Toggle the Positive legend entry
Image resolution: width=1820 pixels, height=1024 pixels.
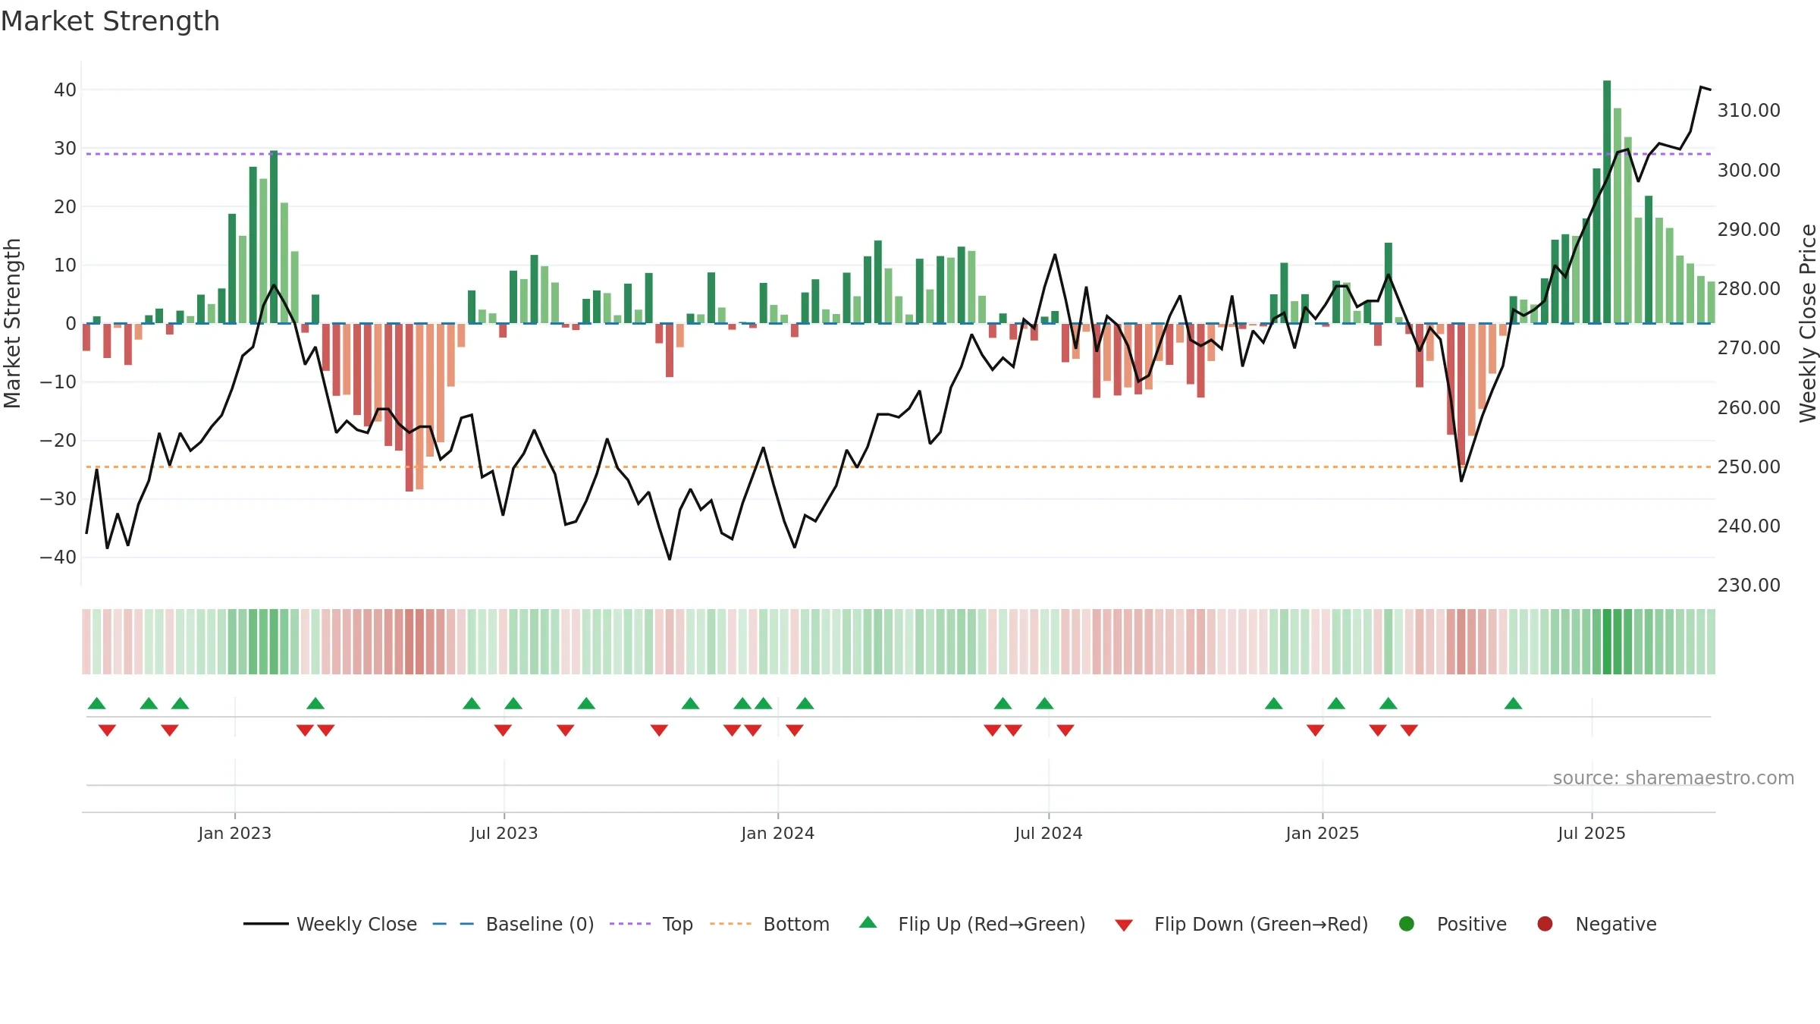point(1452,924)
